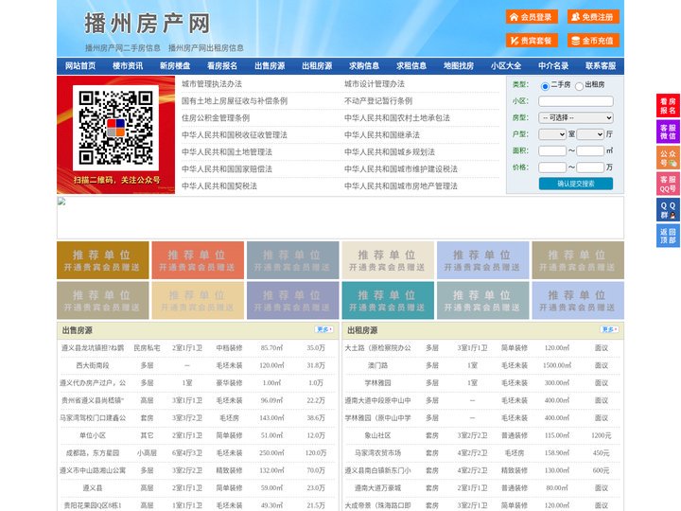Open the 中华人民共和国契税法 link
Screen dimensions: 681x511
(219, 186)
